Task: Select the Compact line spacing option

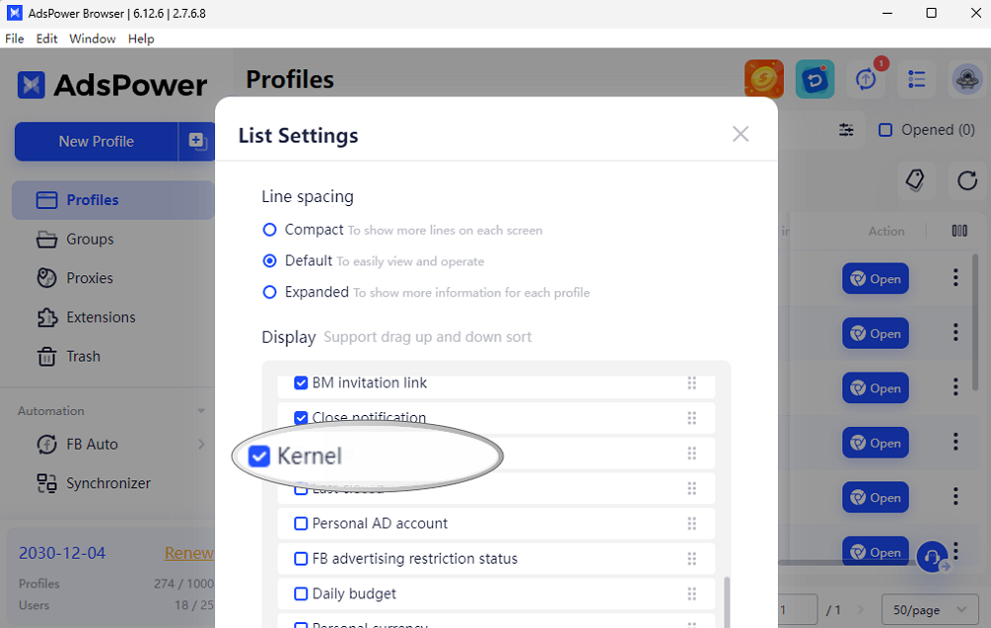Action: (270, 230)
